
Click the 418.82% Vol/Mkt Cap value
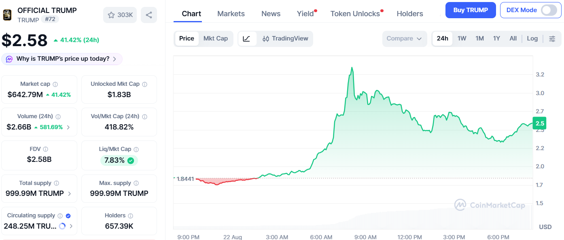point(119,127)
